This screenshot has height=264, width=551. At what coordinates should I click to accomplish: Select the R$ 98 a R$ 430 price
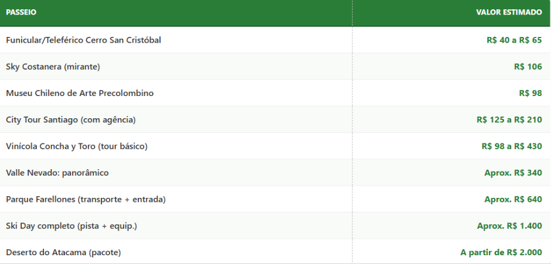click(511, 146)
